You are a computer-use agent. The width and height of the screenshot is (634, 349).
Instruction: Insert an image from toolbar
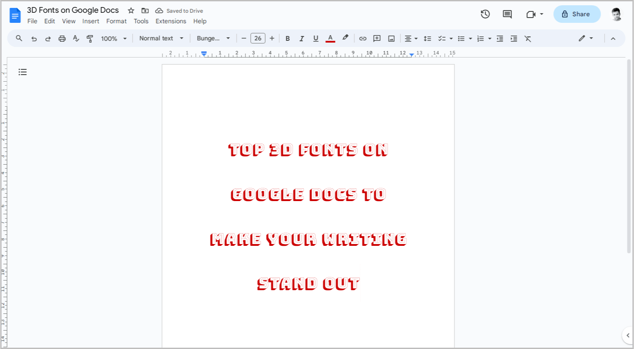(x=391, y=39)
